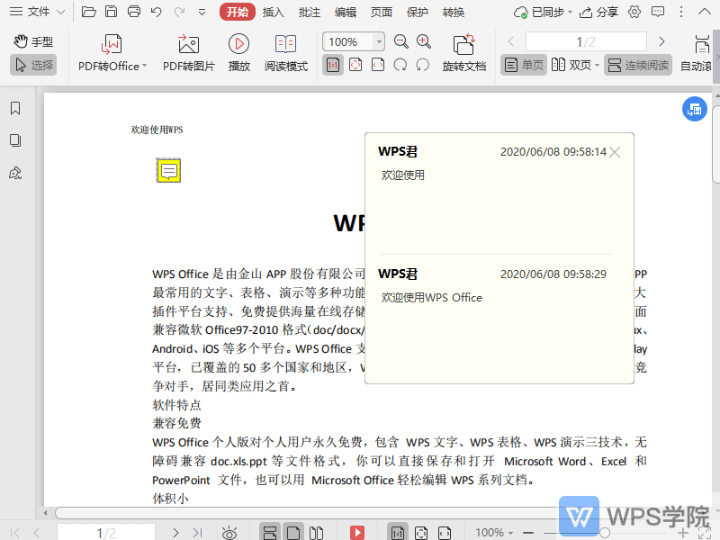Click the PDF转图片 icon

[188, 45]
